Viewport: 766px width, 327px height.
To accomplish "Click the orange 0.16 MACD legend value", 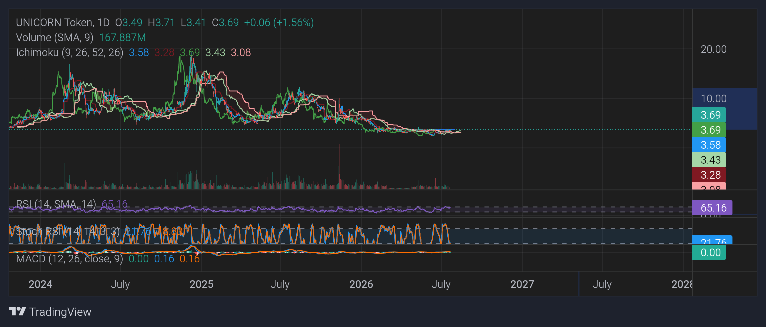I will (x=190, y=259).
